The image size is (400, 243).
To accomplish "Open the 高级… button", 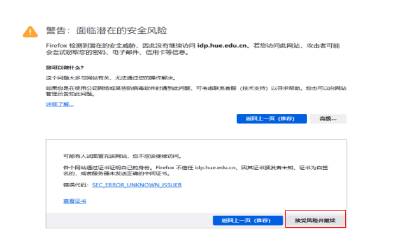I will click(x=328, y=119).
